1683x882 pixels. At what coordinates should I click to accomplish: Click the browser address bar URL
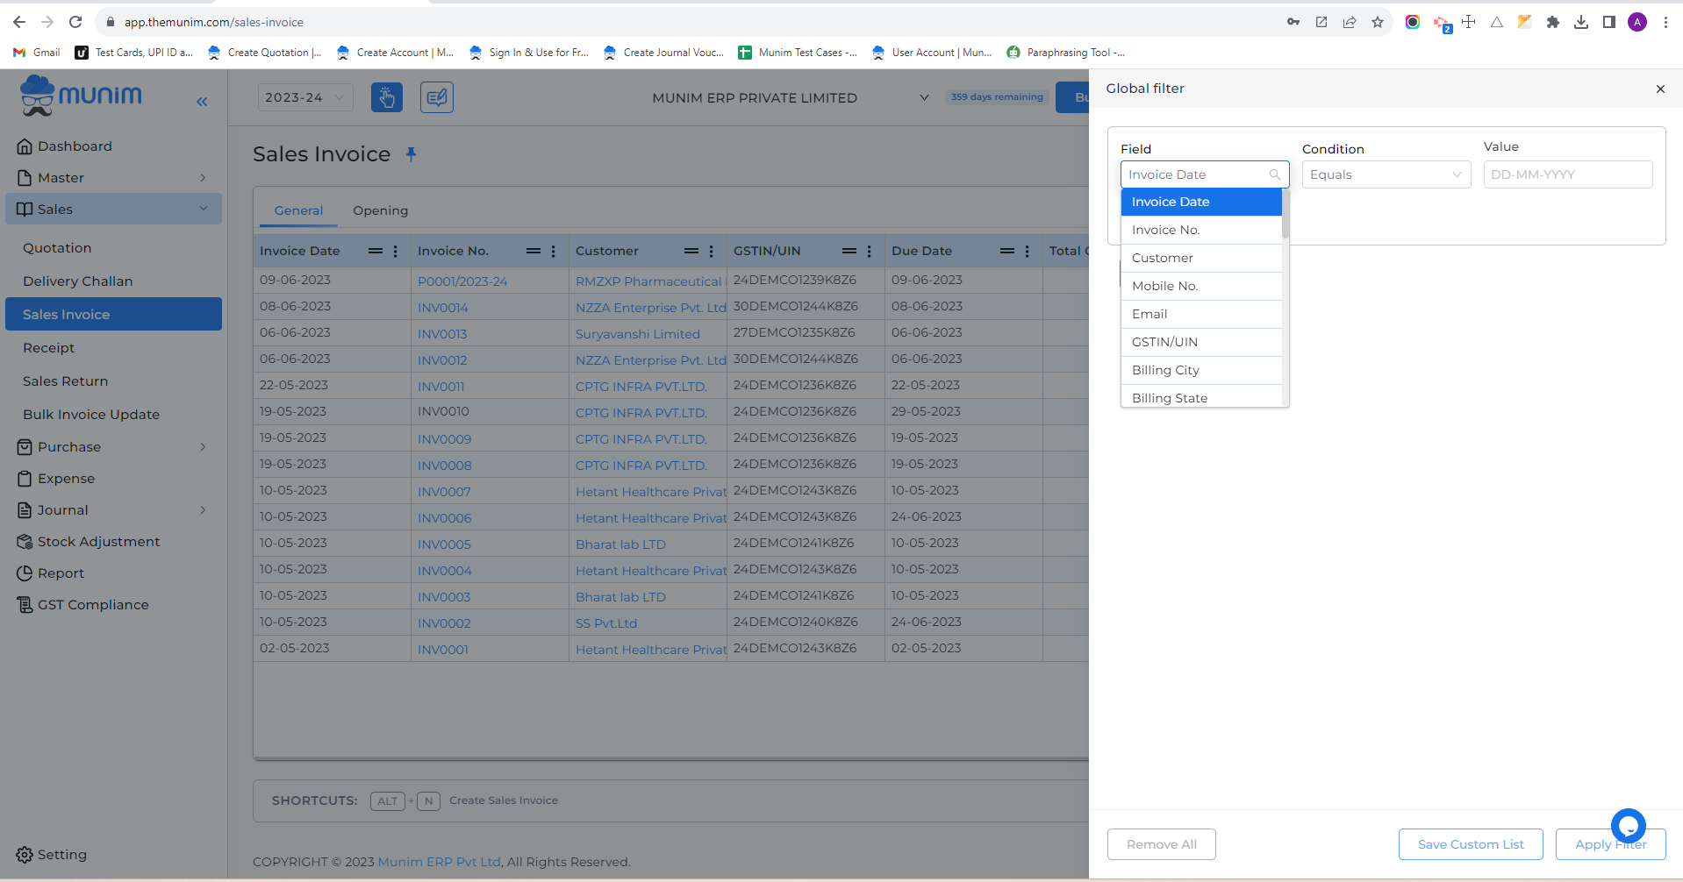pos(213,22)
